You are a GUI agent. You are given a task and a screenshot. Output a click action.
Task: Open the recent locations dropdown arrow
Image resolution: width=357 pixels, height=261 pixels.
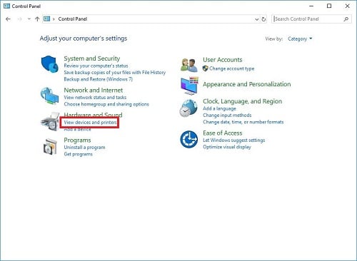tap(29, 19)
